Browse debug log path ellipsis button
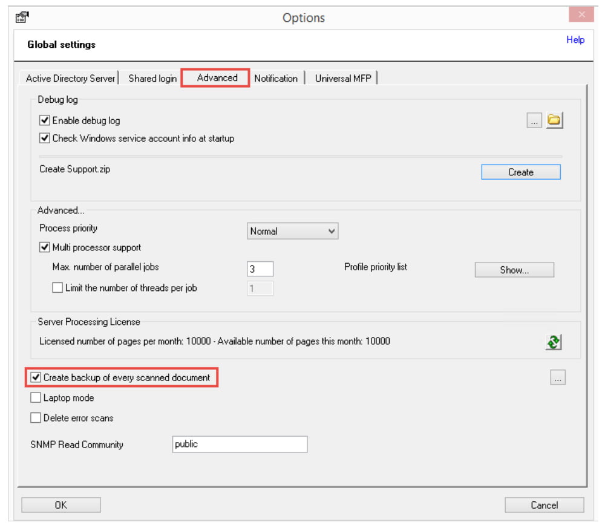Image resolution: width=605 pixels, height=531 pixels. [x=534, y=120]
